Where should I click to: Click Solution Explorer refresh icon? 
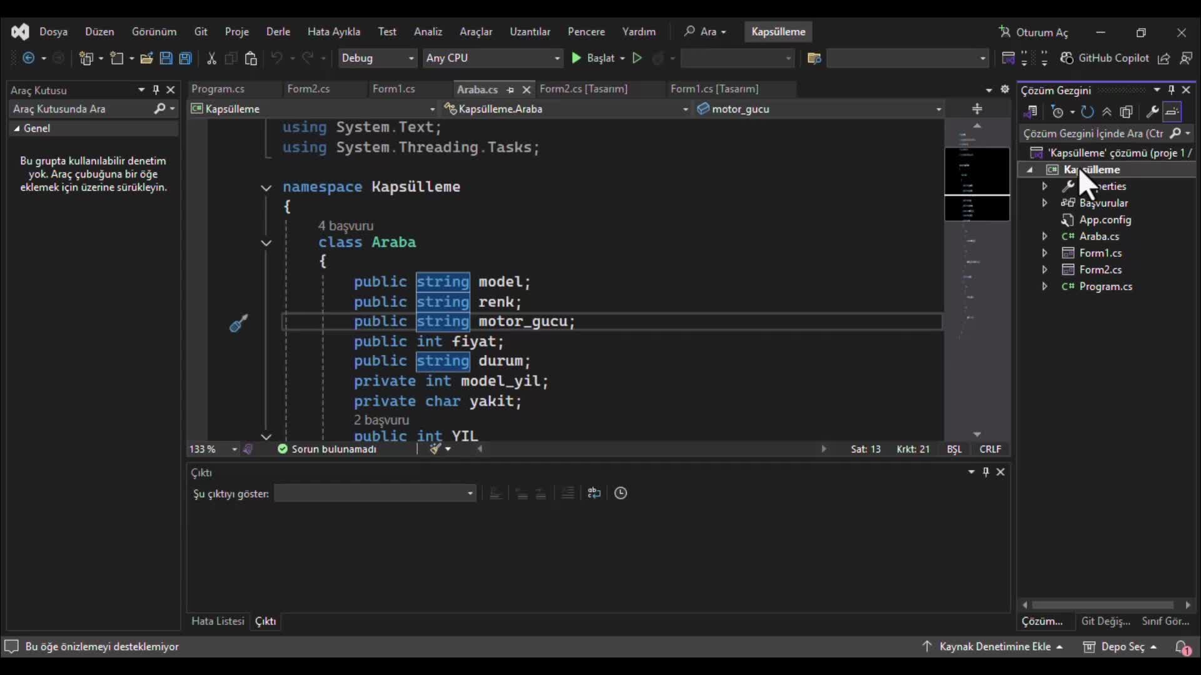1087,112
